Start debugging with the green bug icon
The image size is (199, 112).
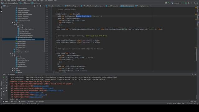(186, 3)
